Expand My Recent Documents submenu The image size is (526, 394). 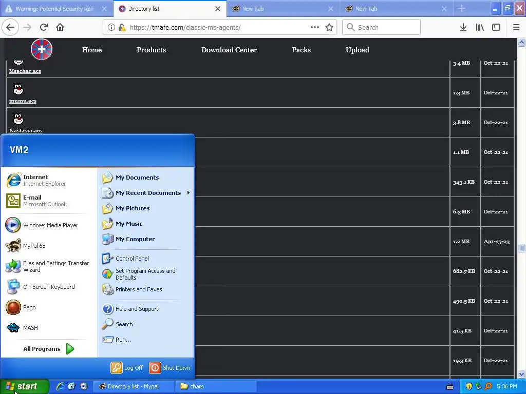pyautogui.click(x=146, y=193)
